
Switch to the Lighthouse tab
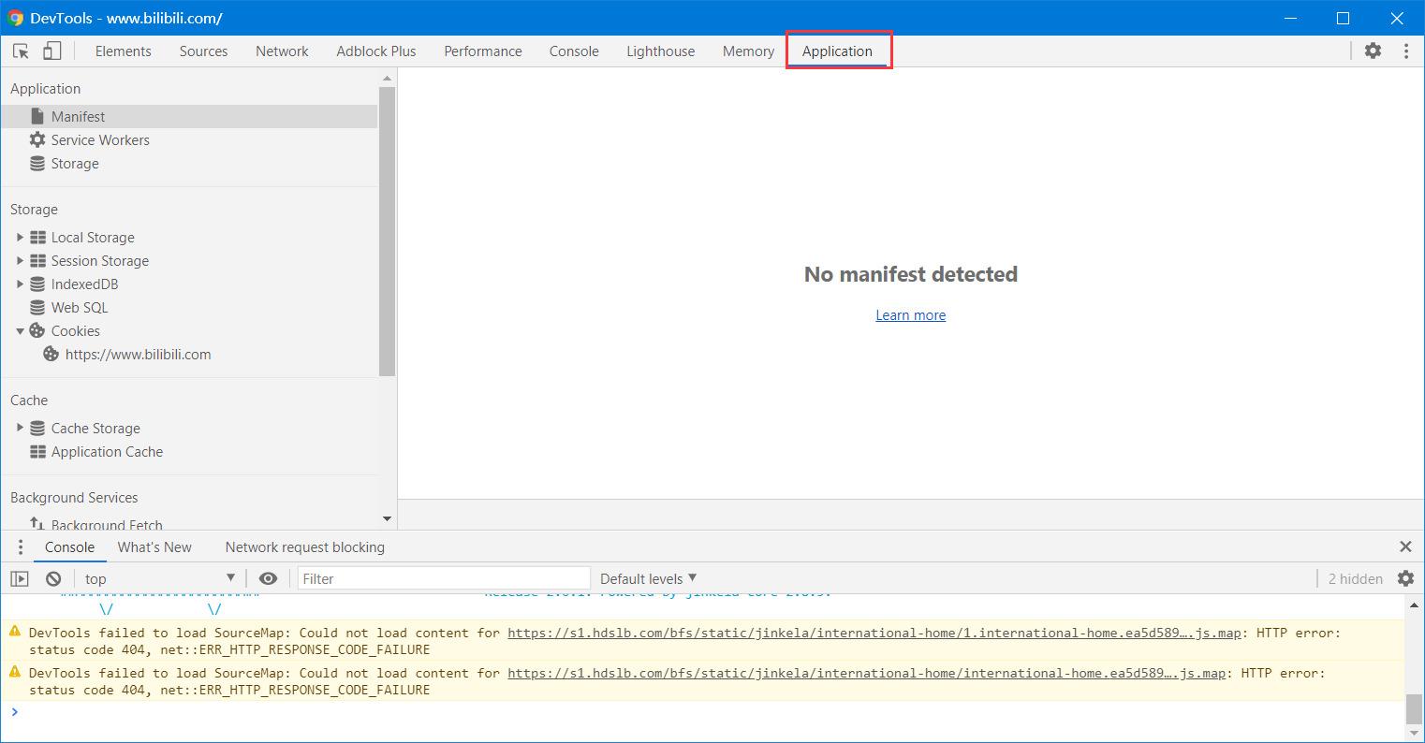661,51
